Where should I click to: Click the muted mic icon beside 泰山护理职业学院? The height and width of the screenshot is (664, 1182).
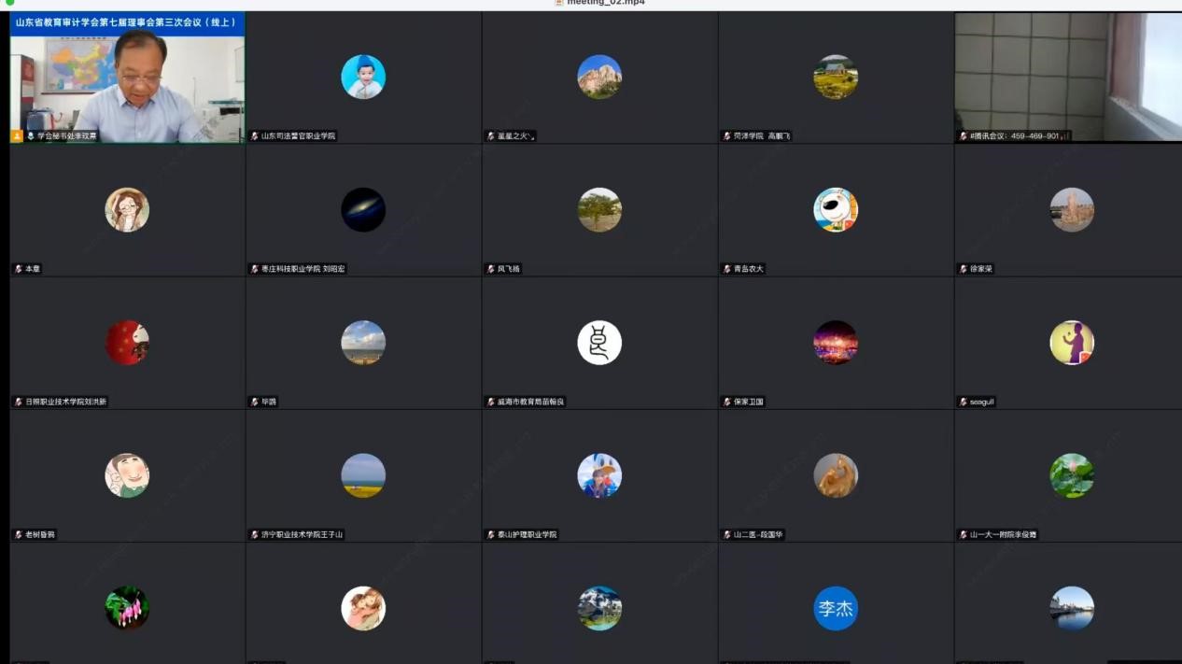(x=490, y=535)
